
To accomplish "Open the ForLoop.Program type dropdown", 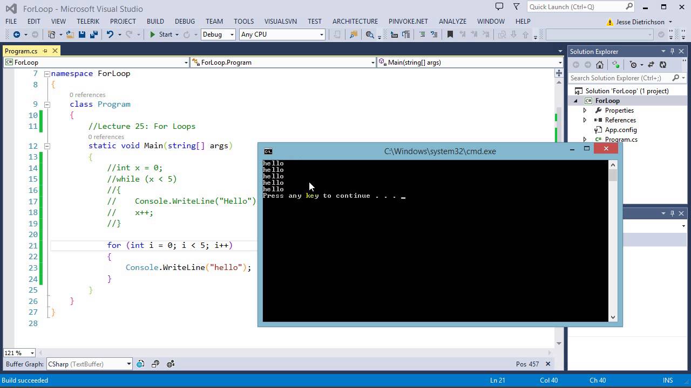I will coord(283,63).
